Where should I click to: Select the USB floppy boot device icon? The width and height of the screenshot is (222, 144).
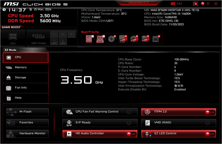(x=145, y=39)
